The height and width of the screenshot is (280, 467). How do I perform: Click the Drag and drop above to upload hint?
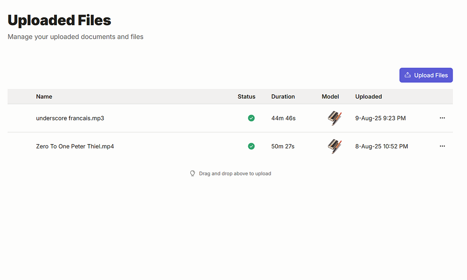coord(235,174)
